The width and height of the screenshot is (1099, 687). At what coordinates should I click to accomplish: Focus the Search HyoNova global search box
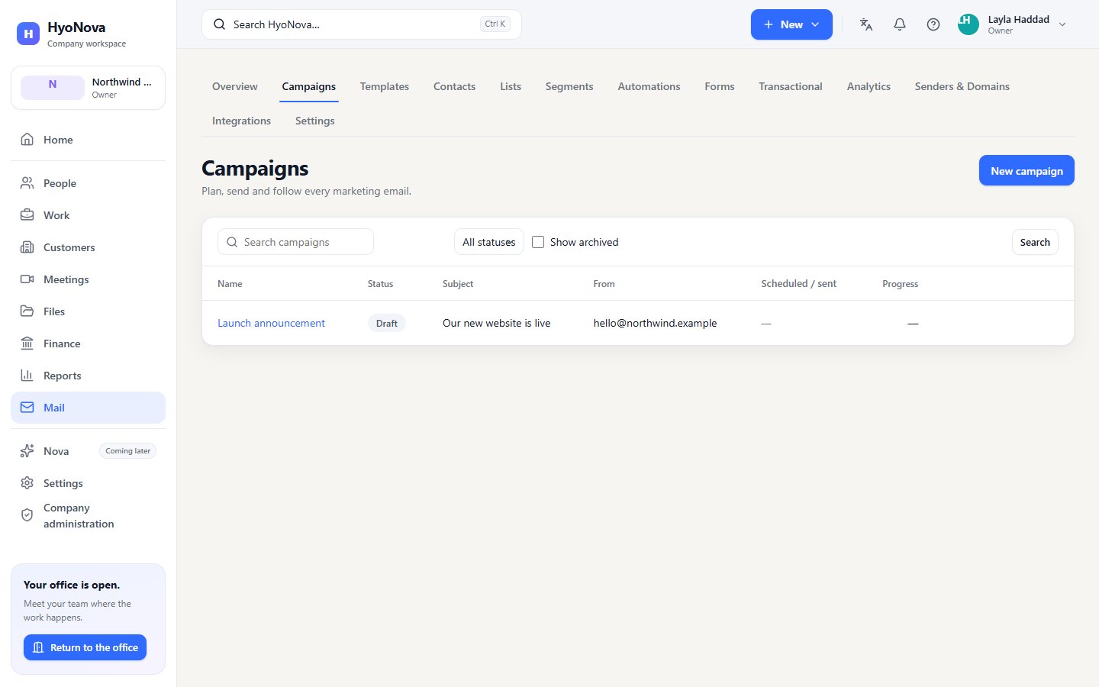coord(362,24)
